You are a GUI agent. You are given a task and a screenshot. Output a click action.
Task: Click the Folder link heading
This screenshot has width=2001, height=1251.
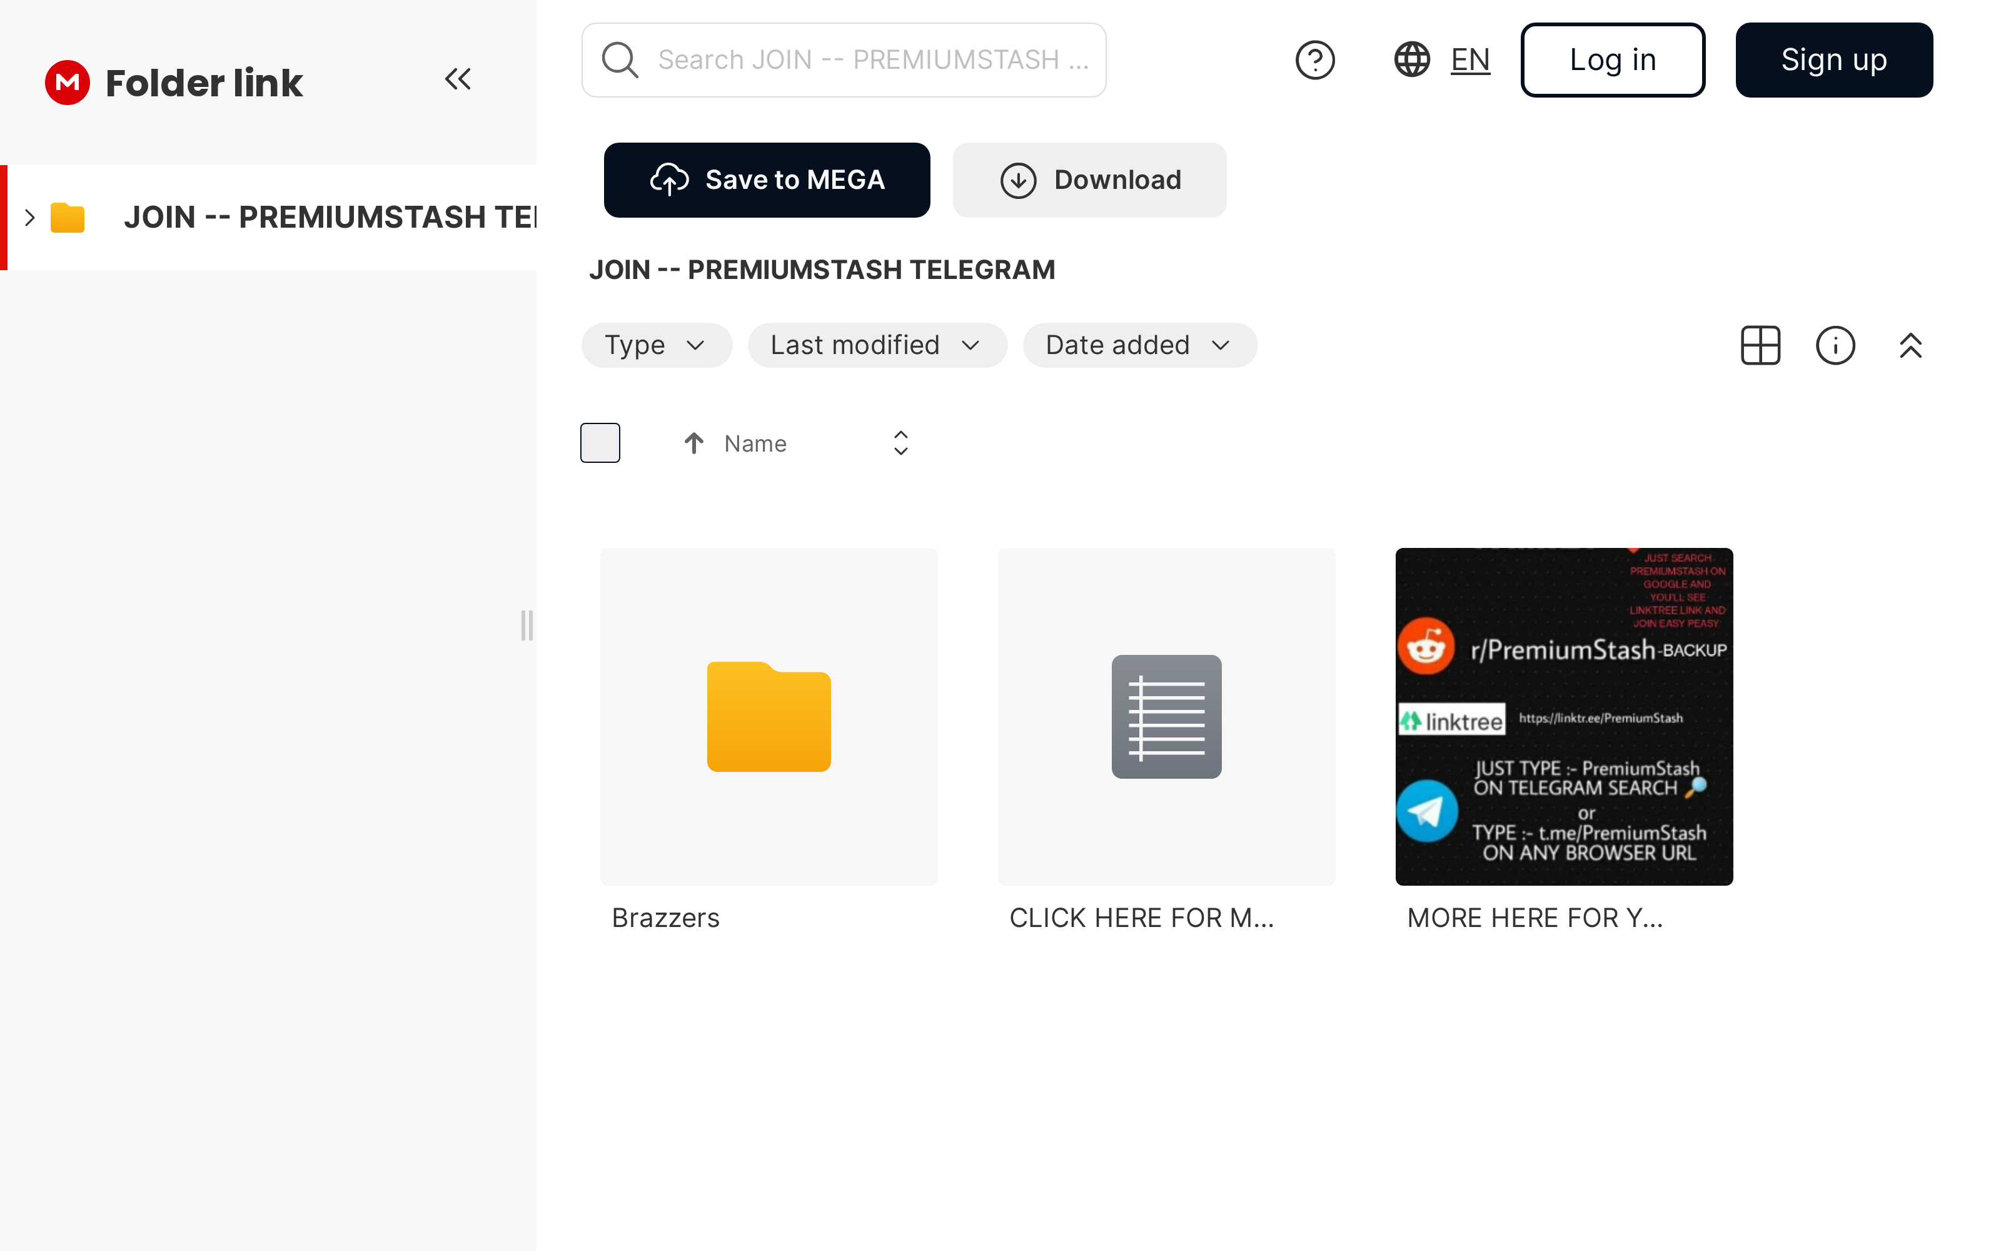click(204, 83)
